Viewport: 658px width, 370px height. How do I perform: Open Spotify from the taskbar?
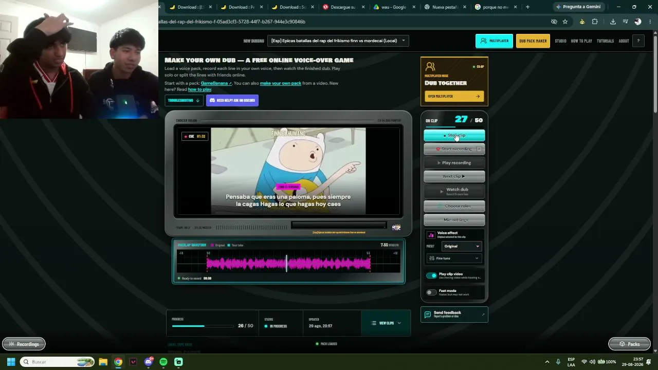click(163, 362)
